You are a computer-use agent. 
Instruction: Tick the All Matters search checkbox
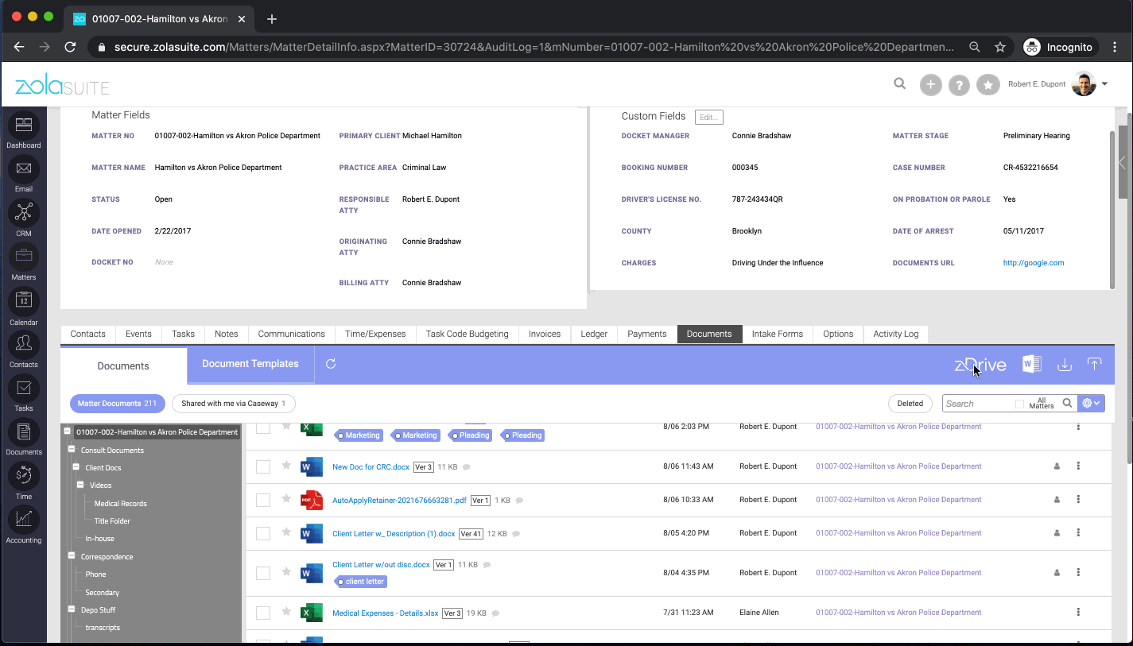tap(1019, 404)
